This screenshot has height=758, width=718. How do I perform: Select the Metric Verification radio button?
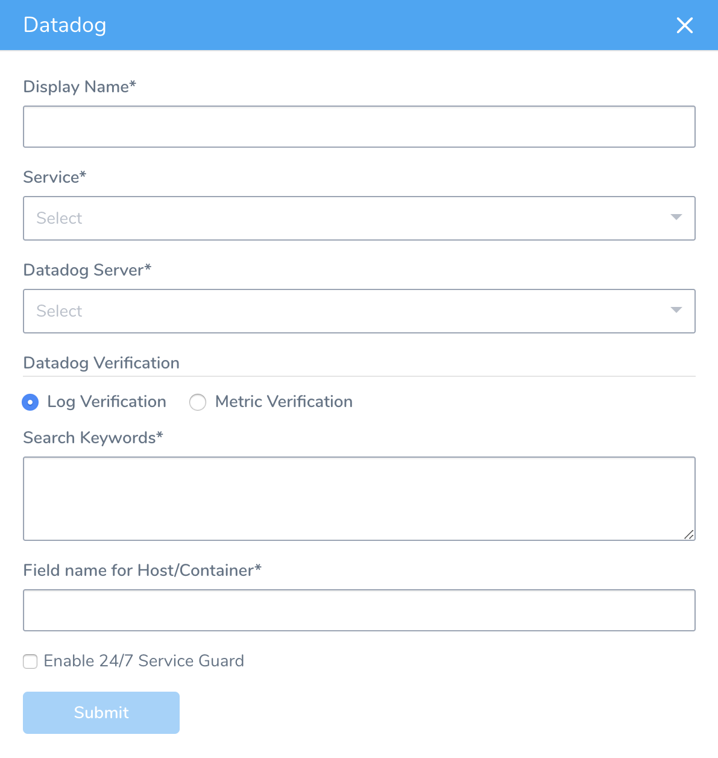click(198, 402)
